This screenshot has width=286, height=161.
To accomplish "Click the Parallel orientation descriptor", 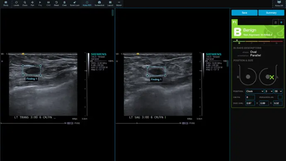I will coord(255,55).
